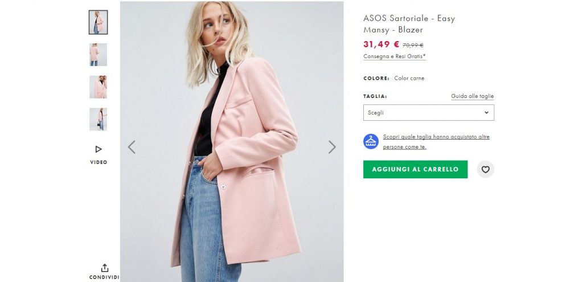Open the Guida alle taglie link

point(472,96)
